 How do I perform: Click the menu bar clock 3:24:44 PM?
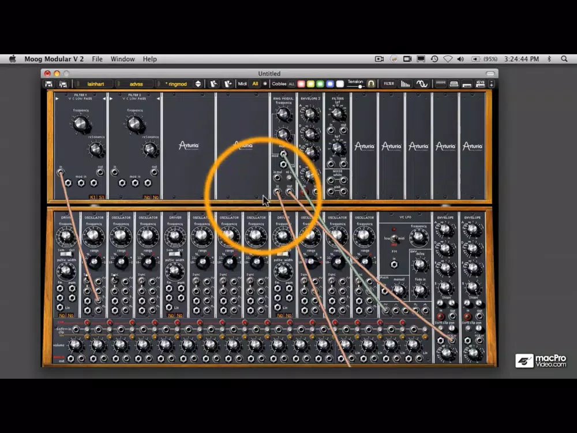pyautogui.click(x=522, y=59)
